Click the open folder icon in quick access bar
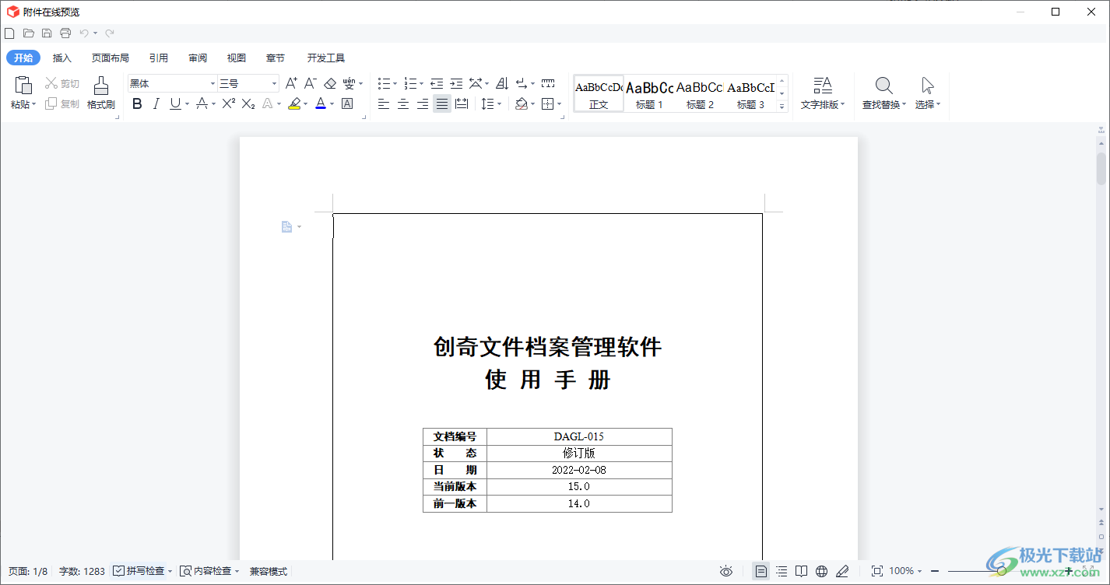 coord(29,33)
